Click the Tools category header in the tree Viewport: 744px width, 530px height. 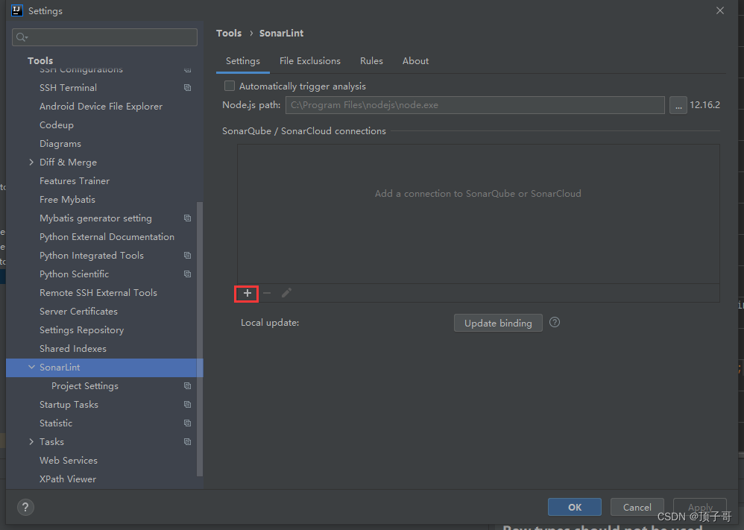click(x=40, y=60)
